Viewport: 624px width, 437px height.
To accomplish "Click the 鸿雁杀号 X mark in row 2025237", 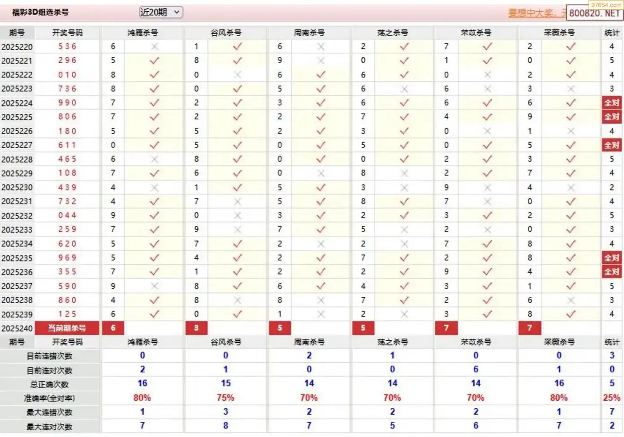I will tap(154, 286).
